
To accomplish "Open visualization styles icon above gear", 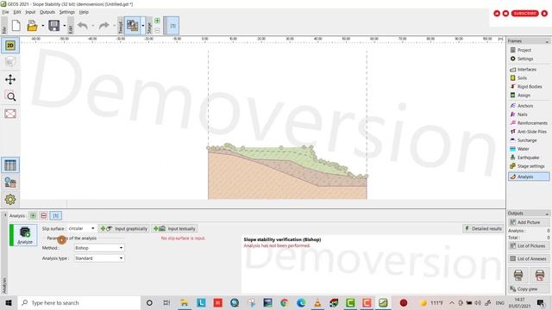I will tap(10, 183).
